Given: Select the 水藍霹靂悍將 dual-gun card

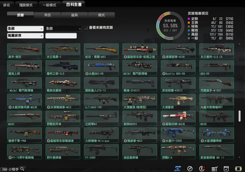Looking at the screenshot, I should 217,135.
